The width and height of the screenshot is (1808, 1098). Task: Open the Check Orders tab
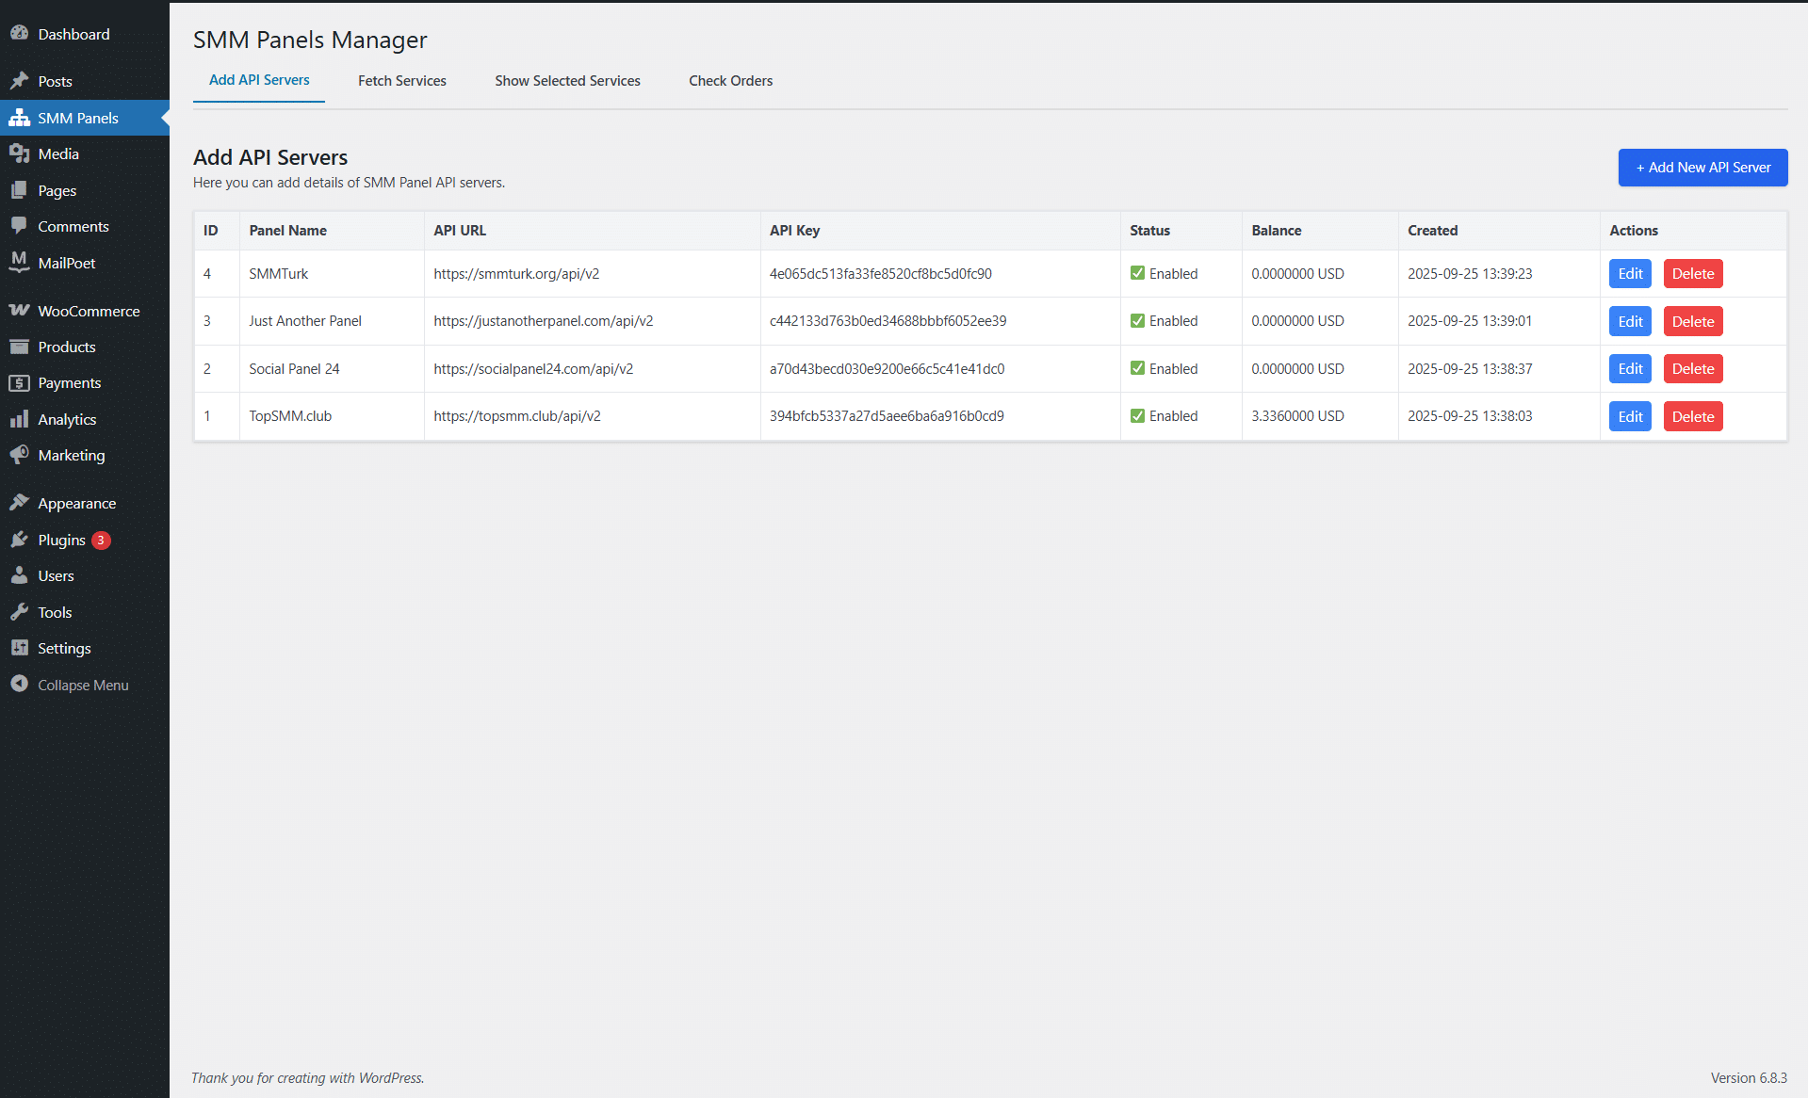(730, 81)
